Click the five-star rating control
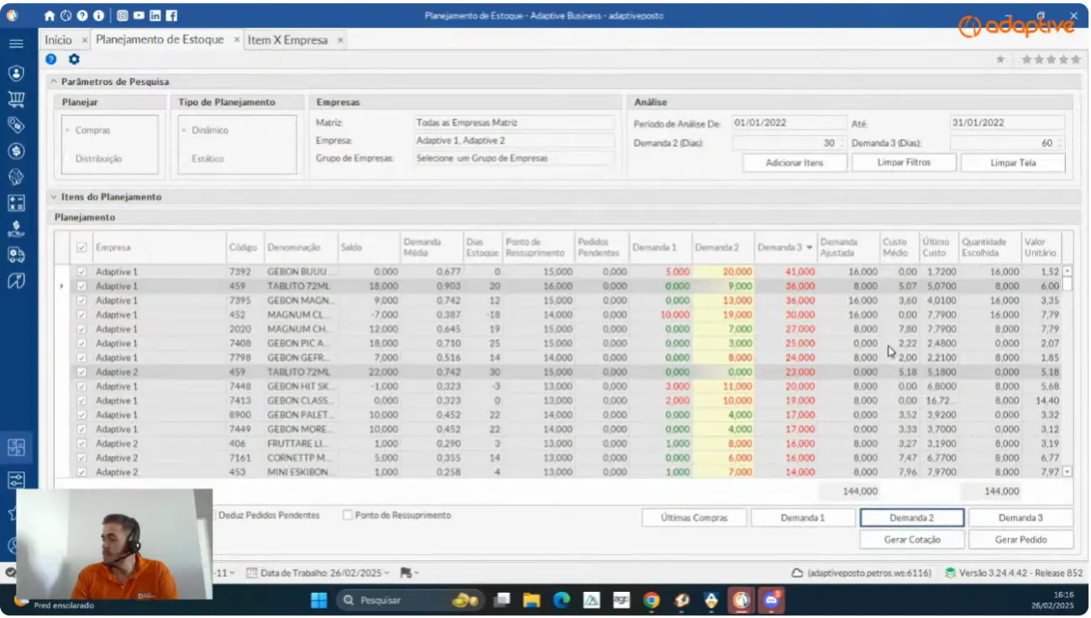The height and width of the screenshot is (618, 1091). pyautogui.click(x=1051, y=60)
